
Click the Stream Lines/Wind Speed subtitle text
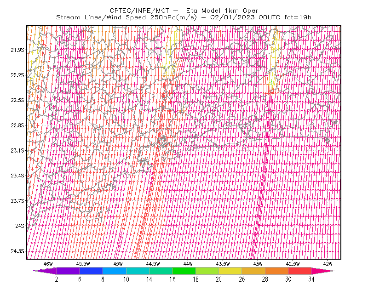click(x=184, y=17)
